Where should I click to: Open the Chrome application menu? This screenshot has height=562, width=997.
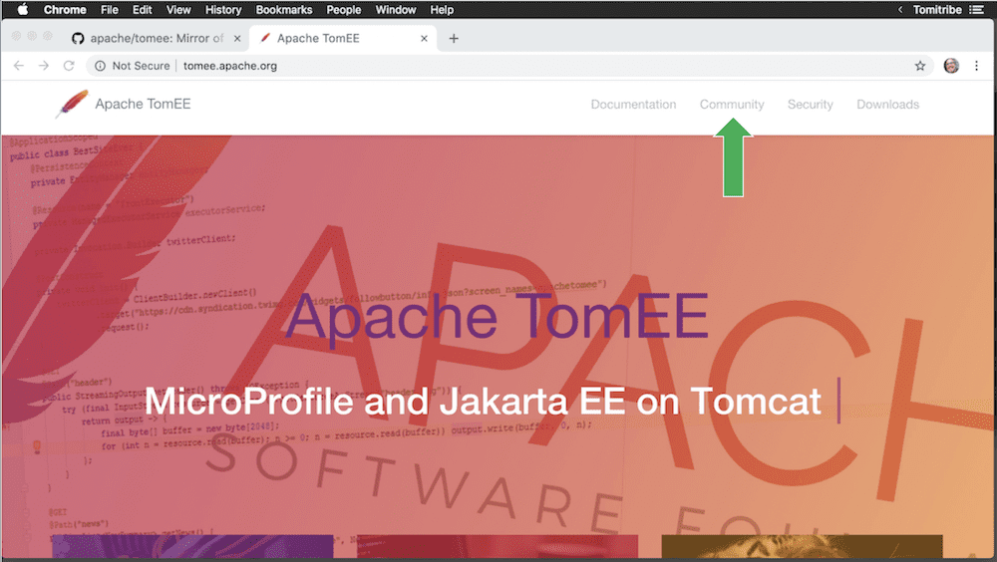[65, 10]
